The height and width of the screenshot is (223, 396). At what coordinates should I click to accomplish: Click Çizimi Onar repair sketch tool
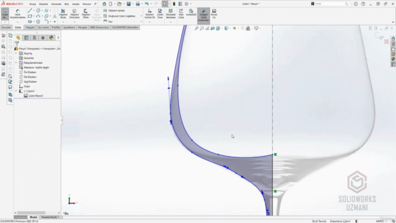(x=160, y=14)
